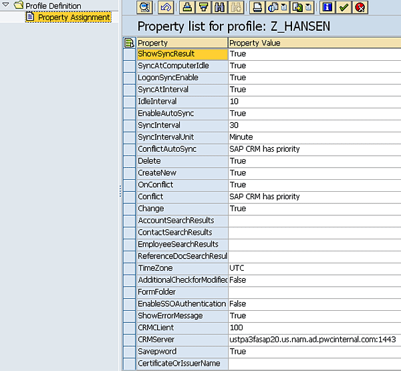Open the Export dropdown arrow

(309, 7)
